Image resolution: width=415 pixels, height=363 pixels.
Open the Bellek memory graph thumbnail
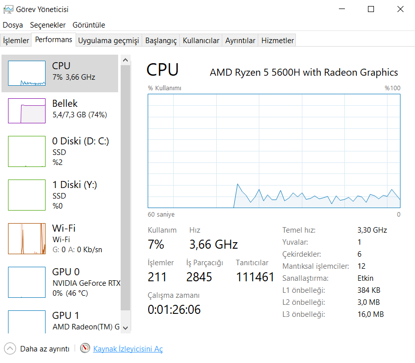pos(27,110)
